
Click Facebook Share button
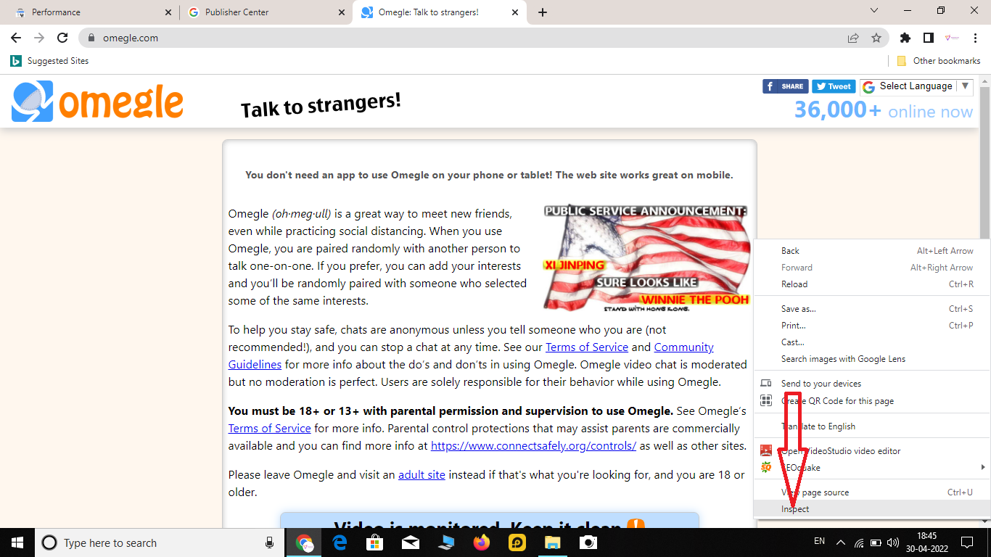(786, 86)
